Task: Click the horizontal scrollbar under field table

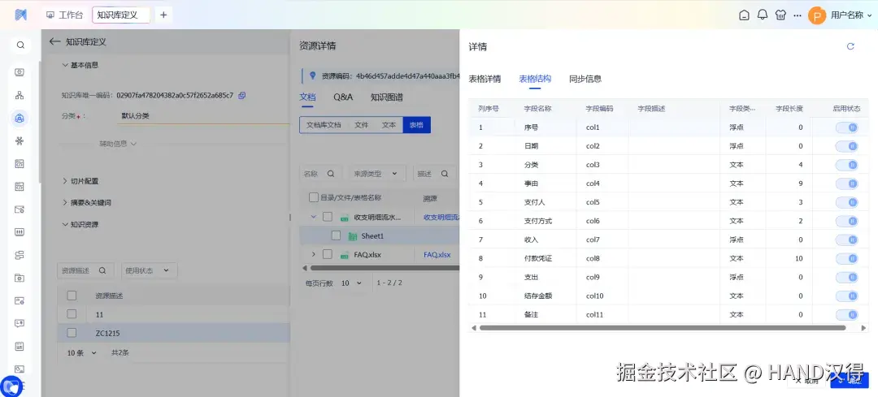Action: 663,328
